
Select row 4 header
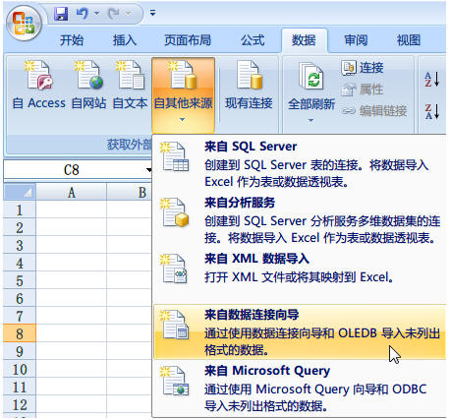click(x=20, y=263)
